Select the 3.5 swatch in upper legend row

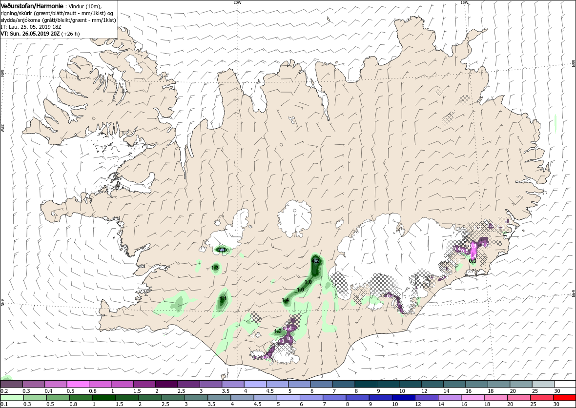coord(232,384)
